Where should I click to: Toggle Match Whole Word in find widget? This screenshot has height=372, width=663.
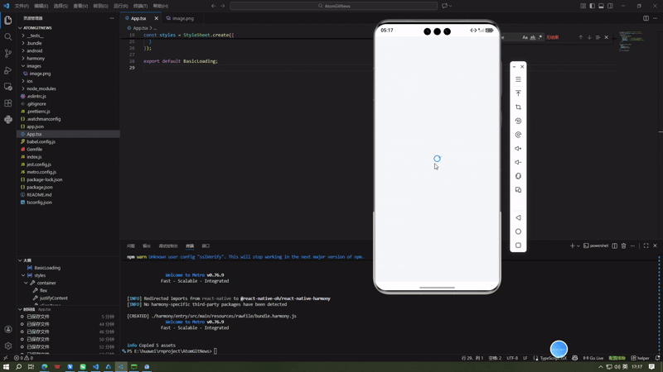(x=533, y=37)
